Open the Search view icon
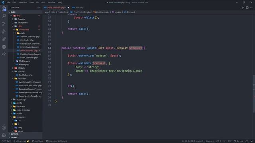 pyautogui.click(x=4, y=16)
